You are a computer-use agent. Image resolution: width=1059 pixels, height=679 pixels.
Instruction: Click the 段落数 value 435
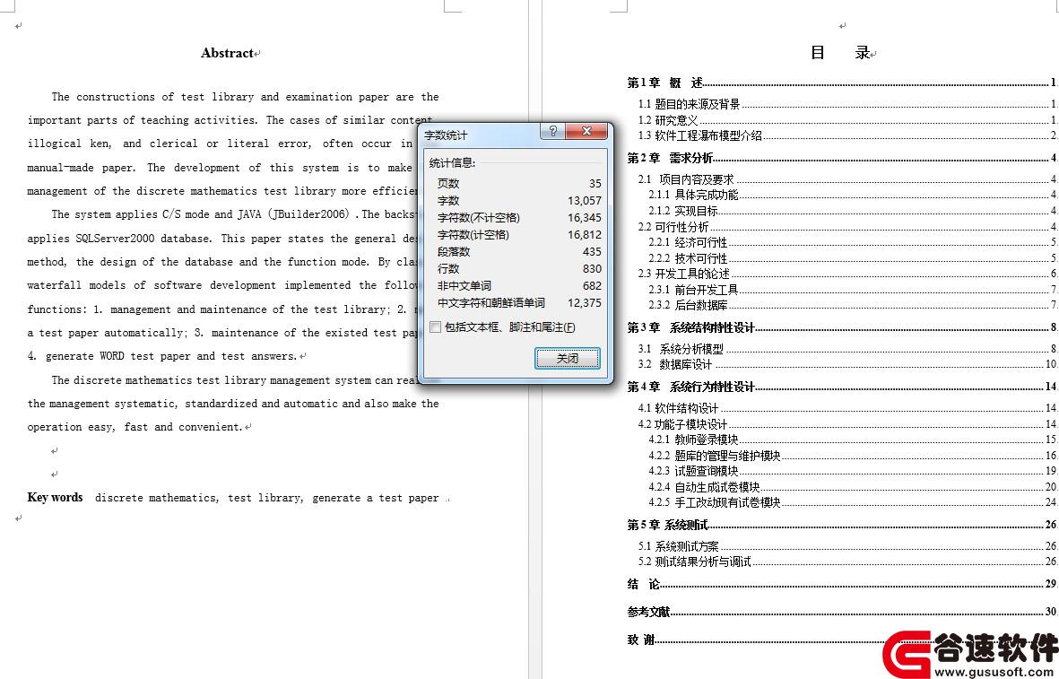[x=592, y=251]
